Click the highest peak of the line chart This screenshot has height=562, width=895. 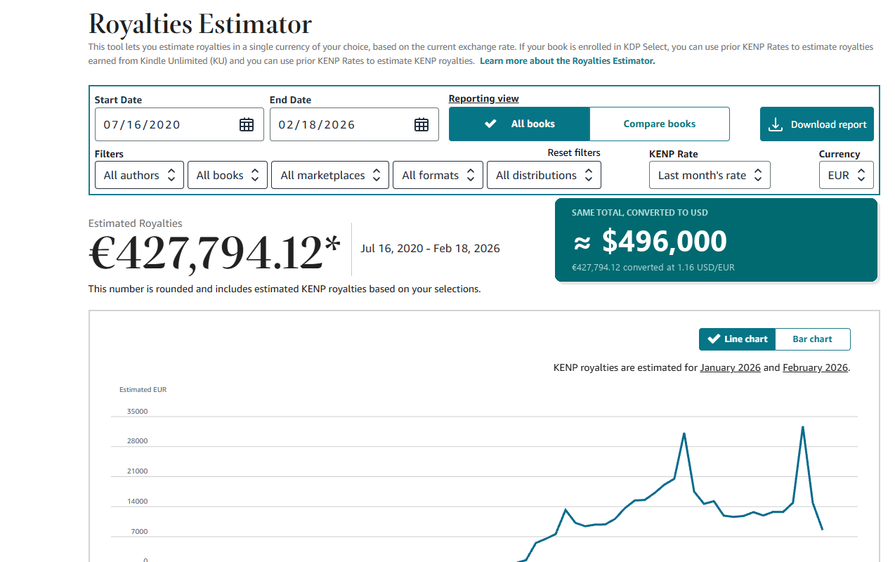click(802, 427)
